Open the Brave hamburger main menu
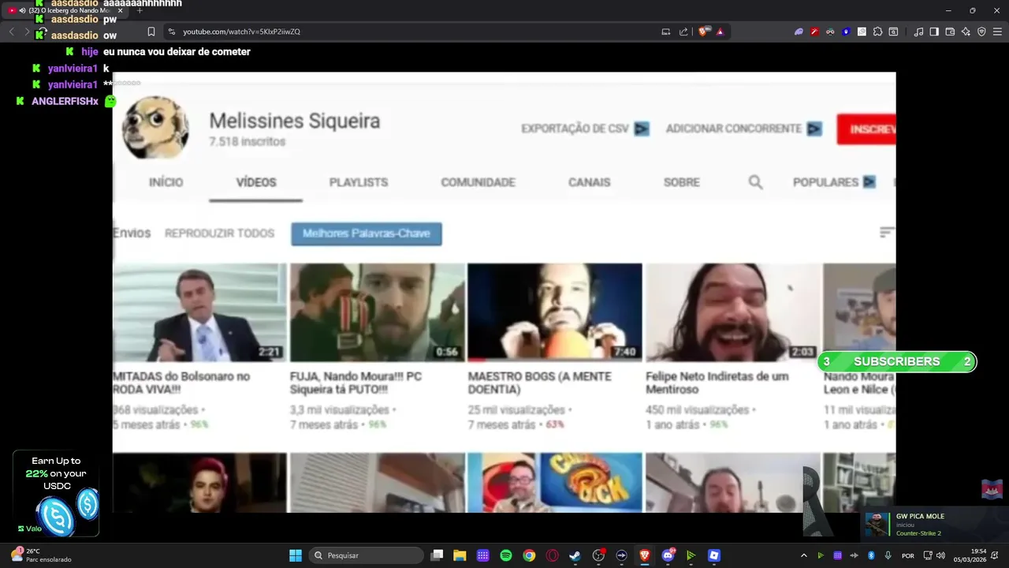This screenshot has width=1009, height=568. [997, 32]
